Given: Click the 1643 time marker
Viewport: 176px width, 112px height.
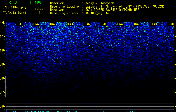Looking at the screenshot, I should pyautogui.click(x=53, y=24).
